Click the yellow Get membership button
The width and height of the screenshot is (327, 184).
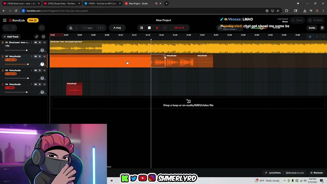[33, 20]
